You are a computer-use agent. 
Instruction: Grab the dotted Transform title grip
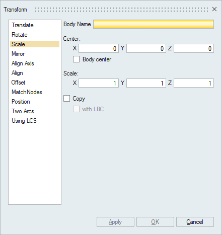[x=121, y=10]
